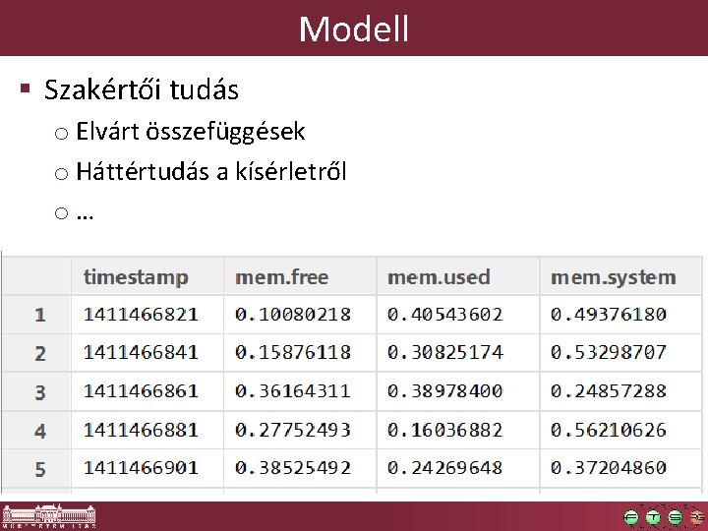Select the mem.system column header
Viewport: 708px width, 531px height.
(620, 276)
